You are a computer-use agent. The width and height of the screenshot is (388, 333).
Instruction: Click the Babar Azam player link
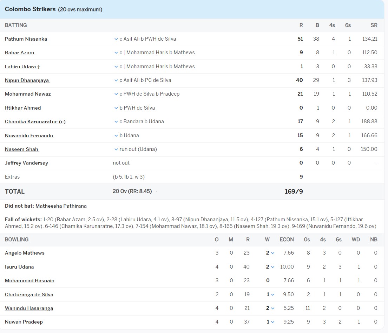[x=20, y=53]
